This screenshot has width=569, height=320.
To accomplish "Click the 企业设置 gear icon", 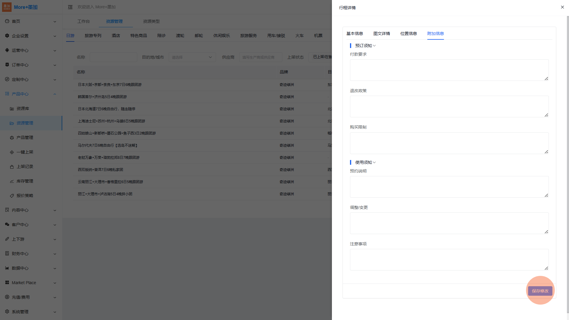I will (7, 36).
